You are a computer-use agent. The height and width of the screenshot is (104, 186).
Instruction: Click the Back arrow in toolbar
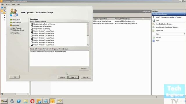2,8
